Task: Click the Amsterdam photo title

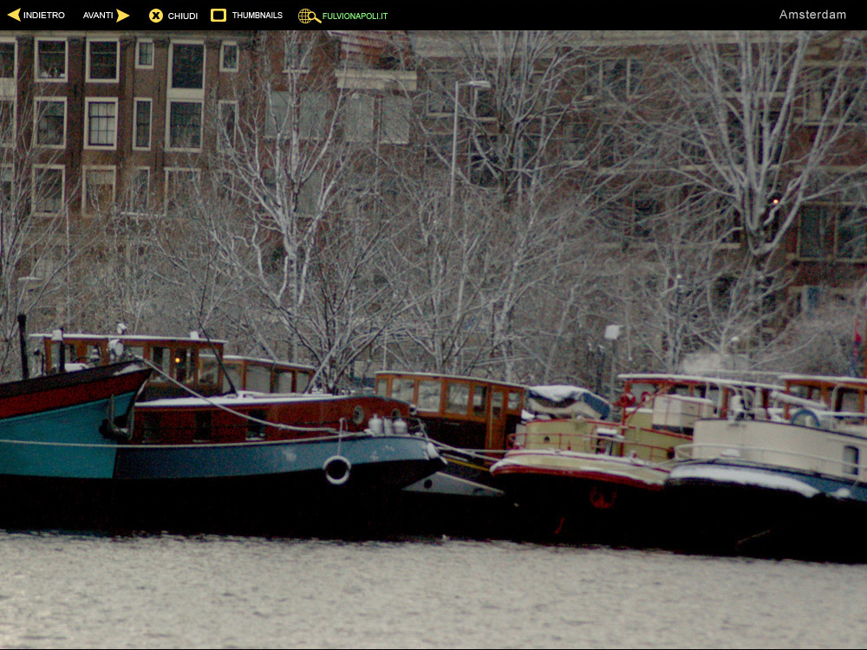Action: [x=812, y=15]
